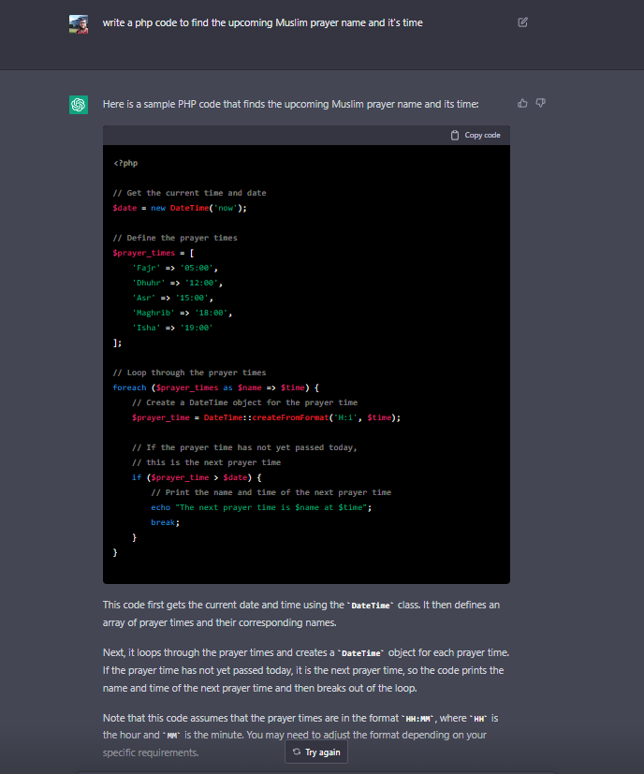Click the '$date = new DateTime' line

pyautogui.click(x=180, y=208)
